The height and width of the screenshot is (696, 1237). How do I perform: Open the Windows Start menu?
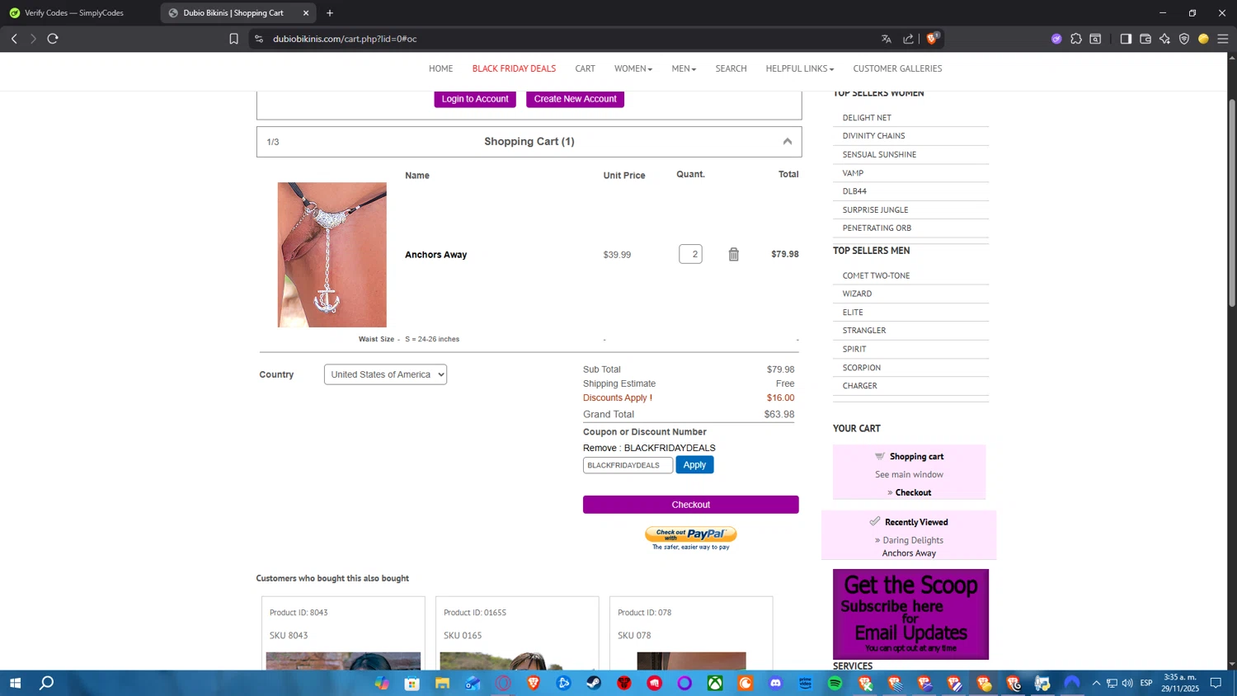click(15, 683)
